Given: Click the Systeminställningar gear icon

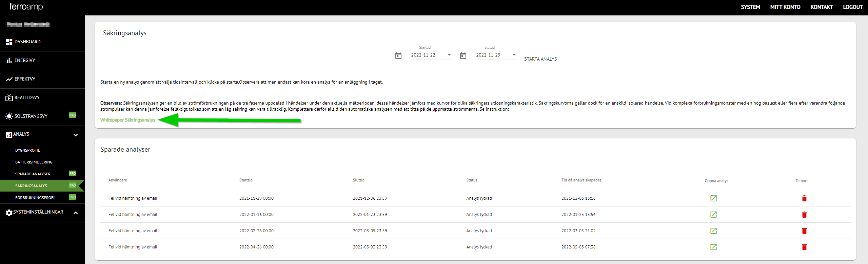Looking at the screenshot, I should click(9, 213).
